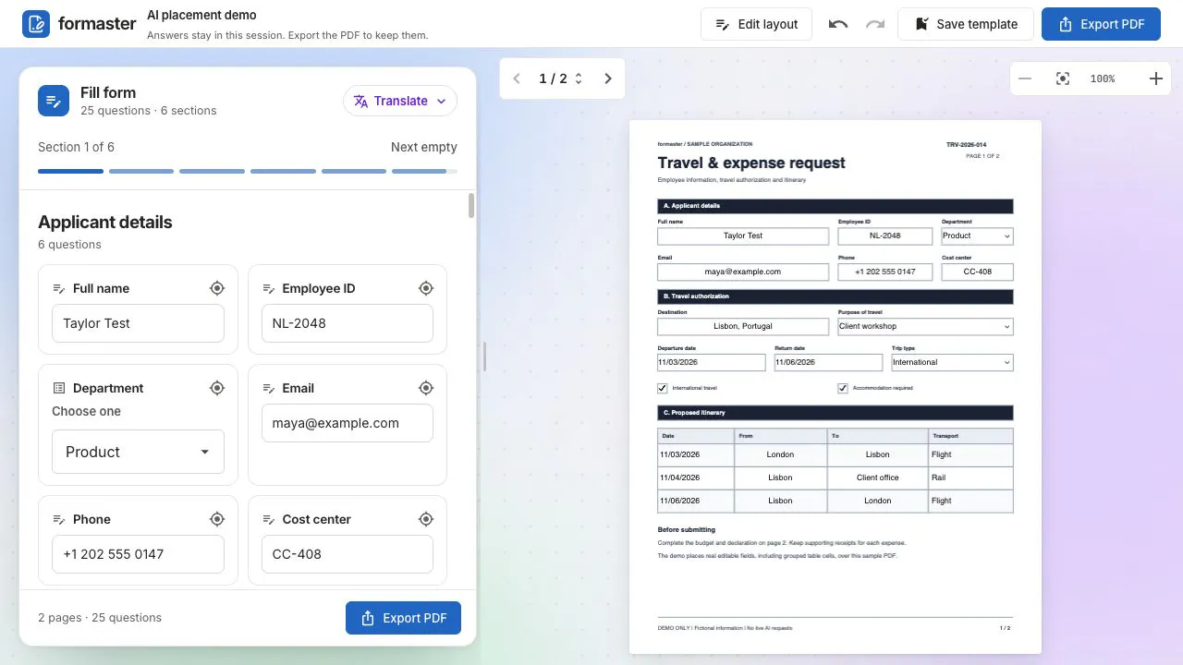
Task: Click the formaster logo icon
Action: [x=36, y=24]
